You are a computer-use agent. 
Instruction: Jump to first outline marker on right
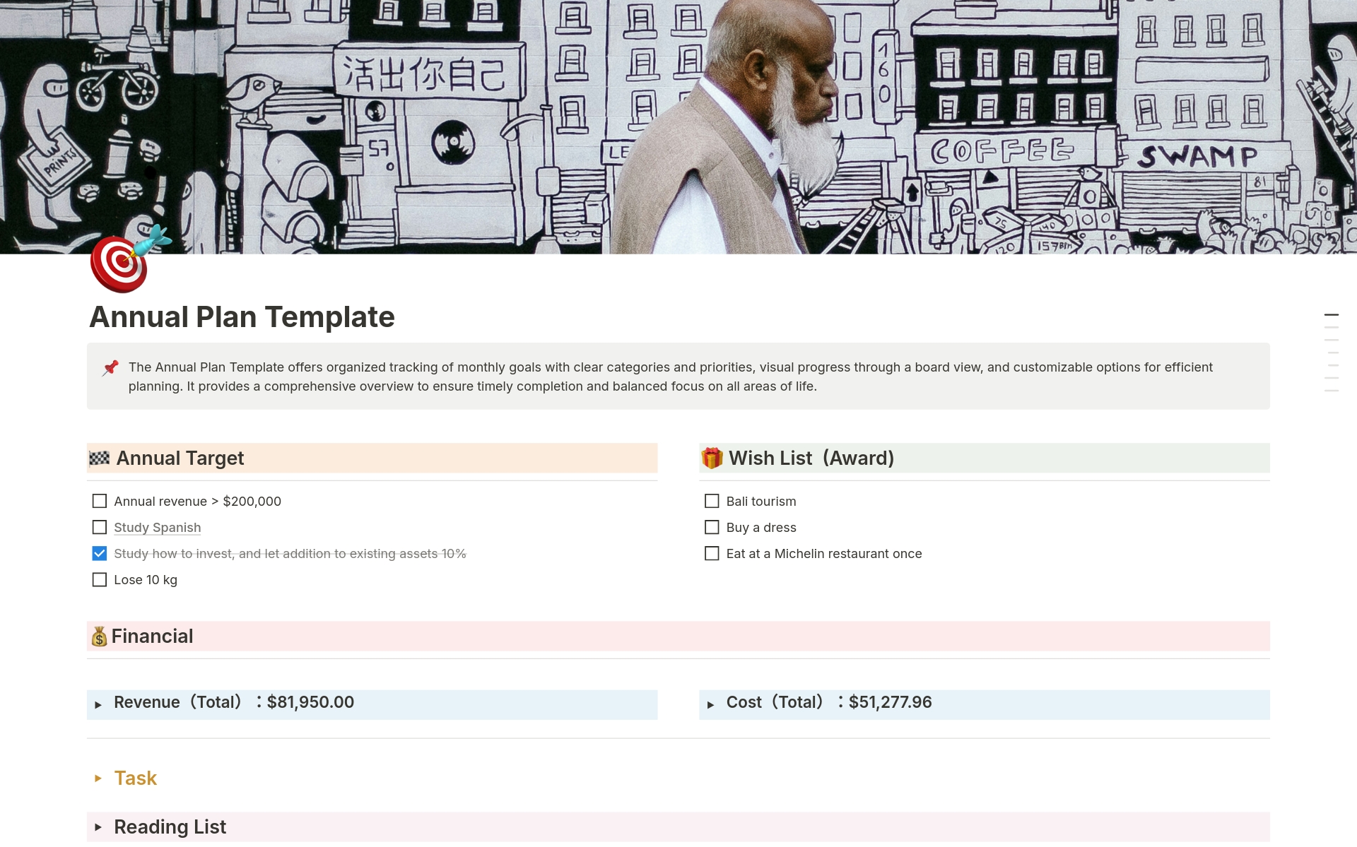click(x=1331, y=315)
